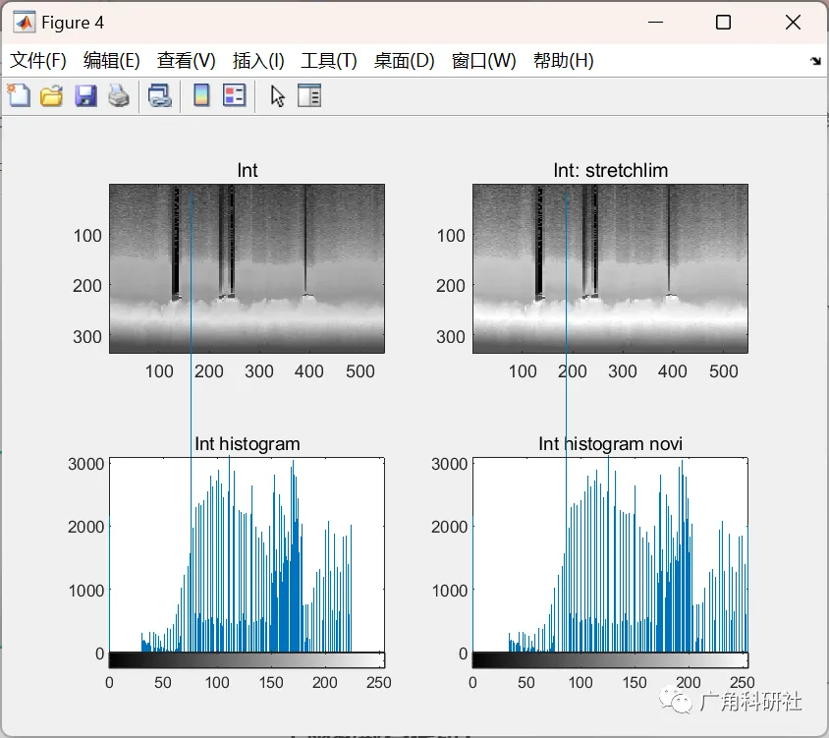
Task: Open the property inspector toolbar icon
Action: (x=309, y=96)
